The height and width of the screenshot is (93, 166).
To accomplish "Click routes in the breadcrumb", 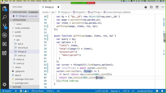I will [45, 12].
